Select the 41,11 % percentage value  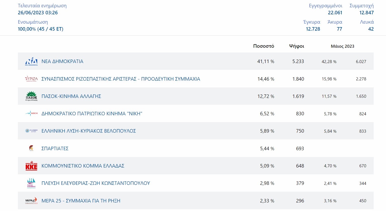pyautogui.click(x=266, y=61)
